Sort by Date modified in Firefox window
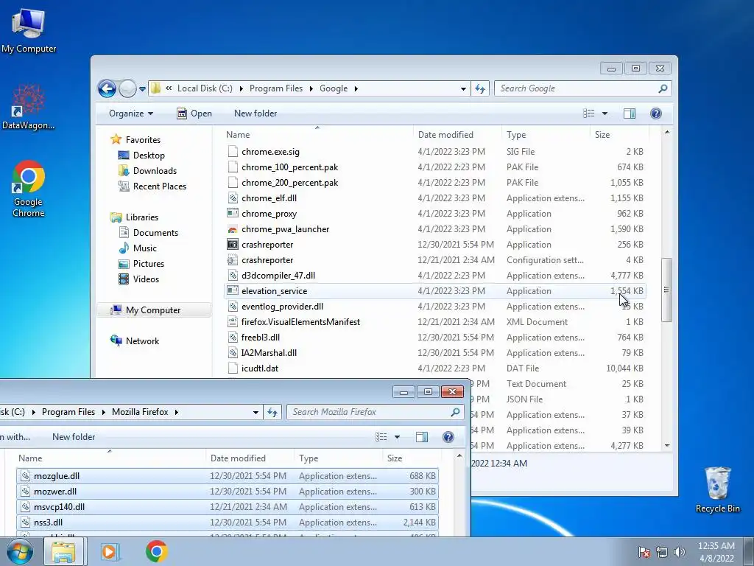Image resolution: width=754 pixels, height=566 pixels. click(x=250, y=458)
